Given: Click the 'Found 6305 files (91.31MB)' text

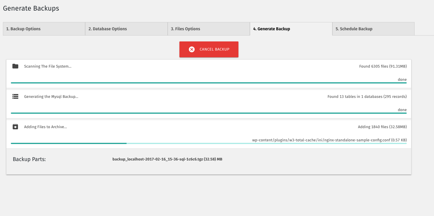Looking at the screenshot, I should point(383,66).
